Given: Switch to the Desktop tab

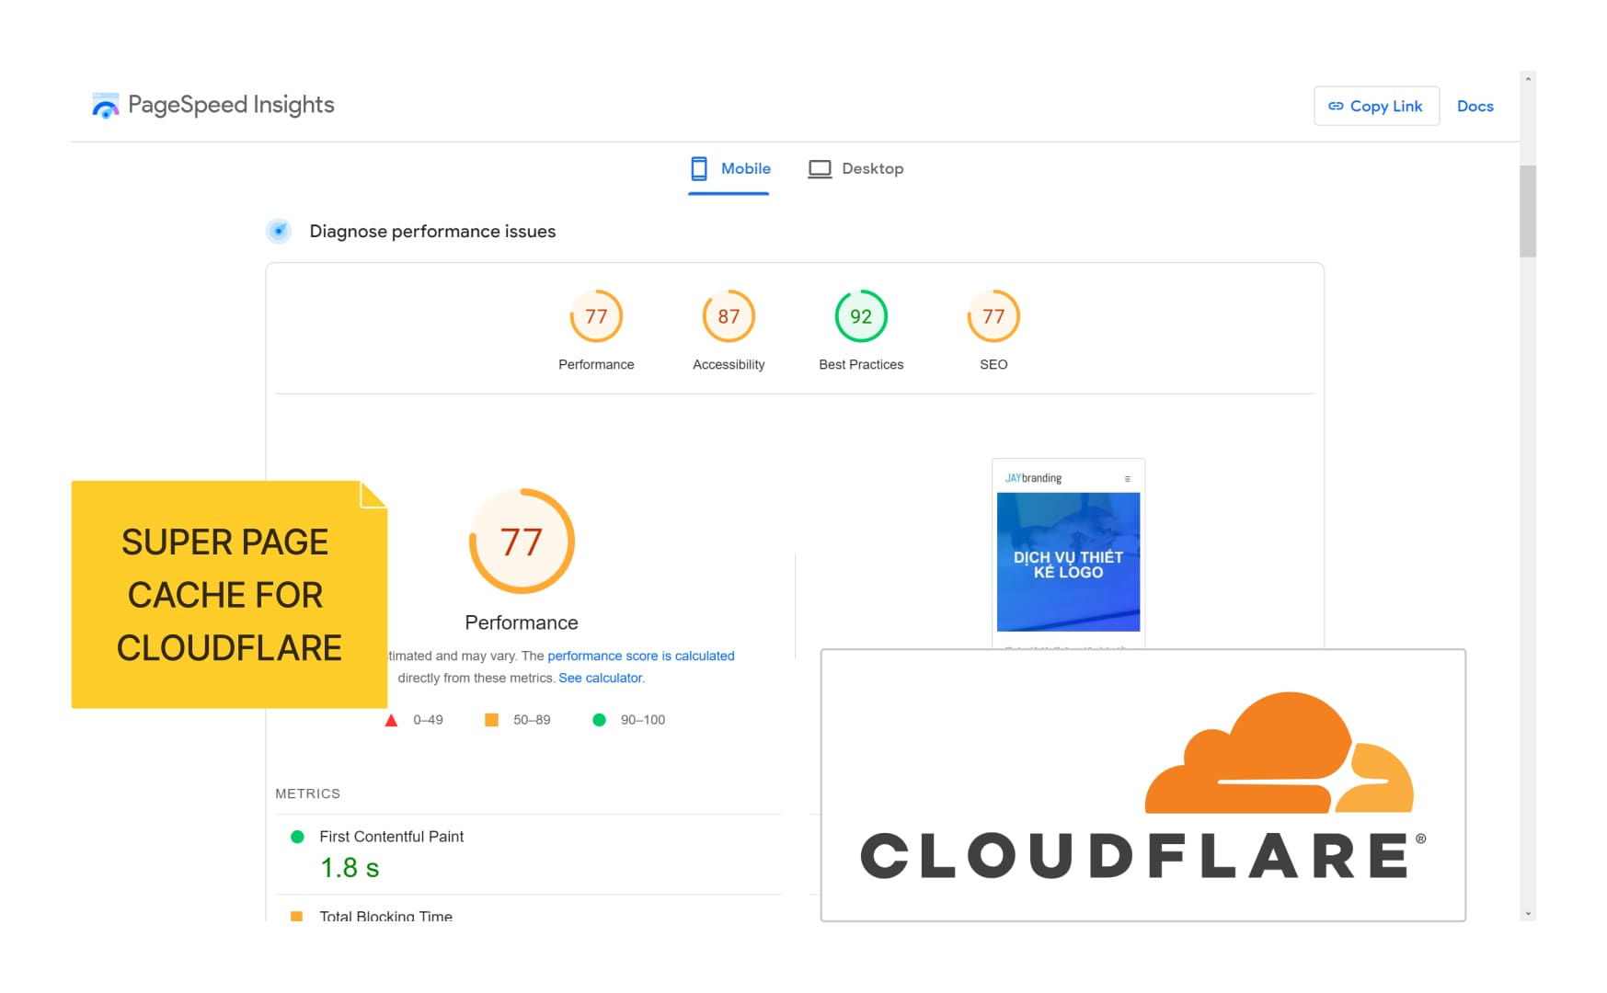Looking at the screenshot, I should [855, 169].
